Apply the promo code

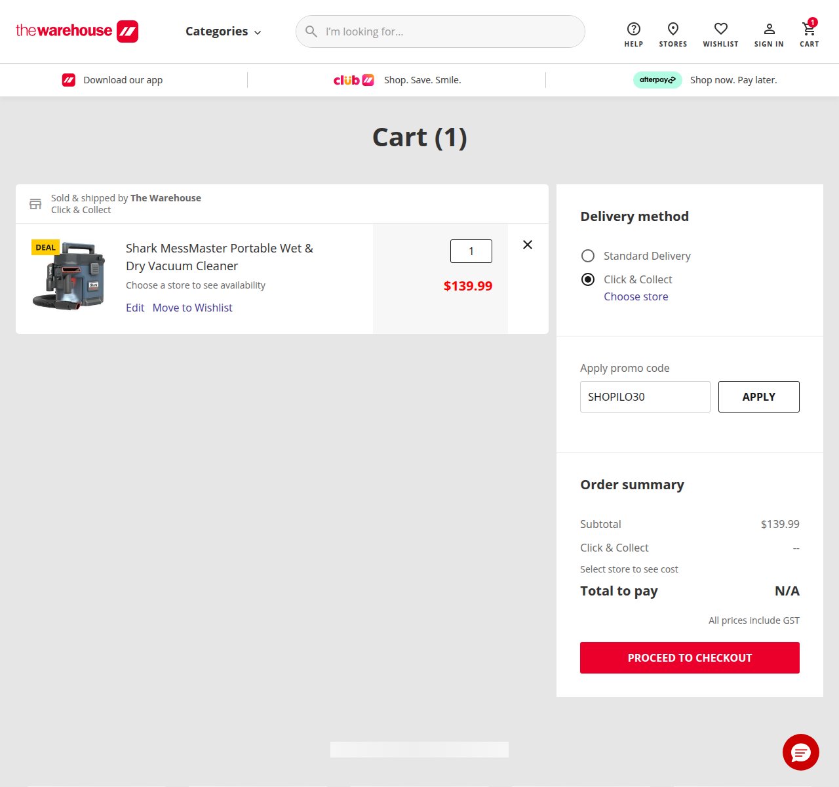tap(759, 397)
